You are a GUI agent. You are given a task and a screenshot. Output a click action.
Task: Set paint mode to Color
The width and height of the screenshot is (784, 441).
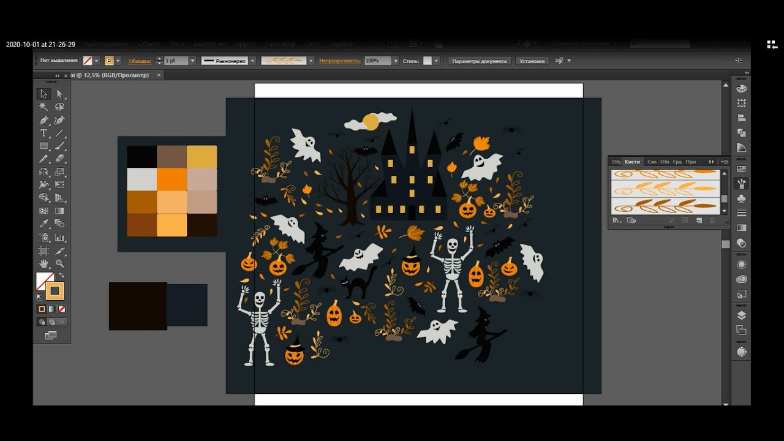pos(42,309)
